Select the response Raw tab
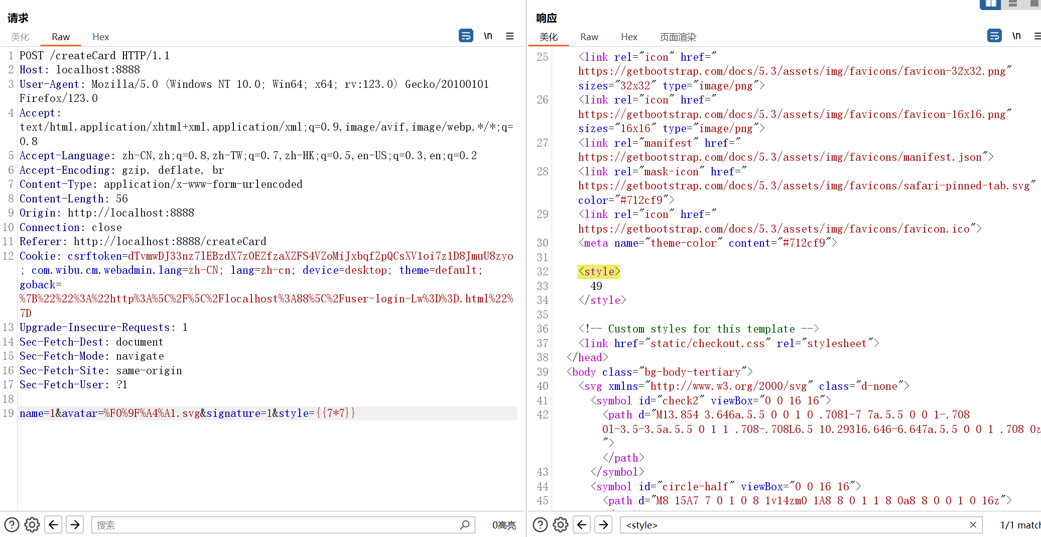This screenshot has height=537, width=1041. point(589,37)
